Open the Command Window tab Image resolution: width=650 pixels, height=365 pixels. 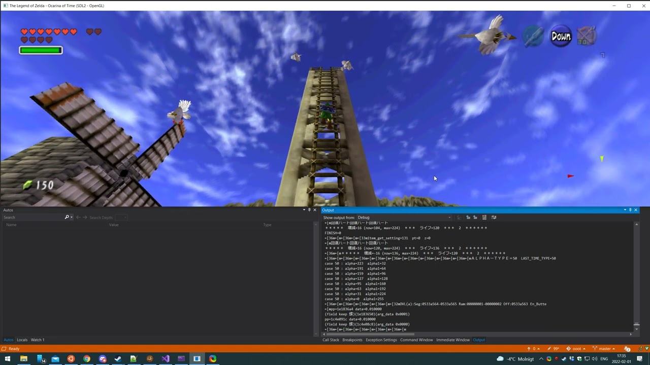coord(416,340)
